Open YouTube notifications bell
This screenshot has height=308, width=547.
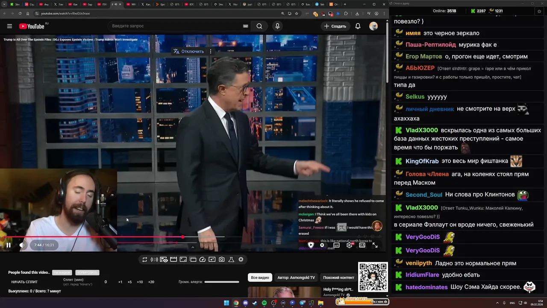pos(358,26)
